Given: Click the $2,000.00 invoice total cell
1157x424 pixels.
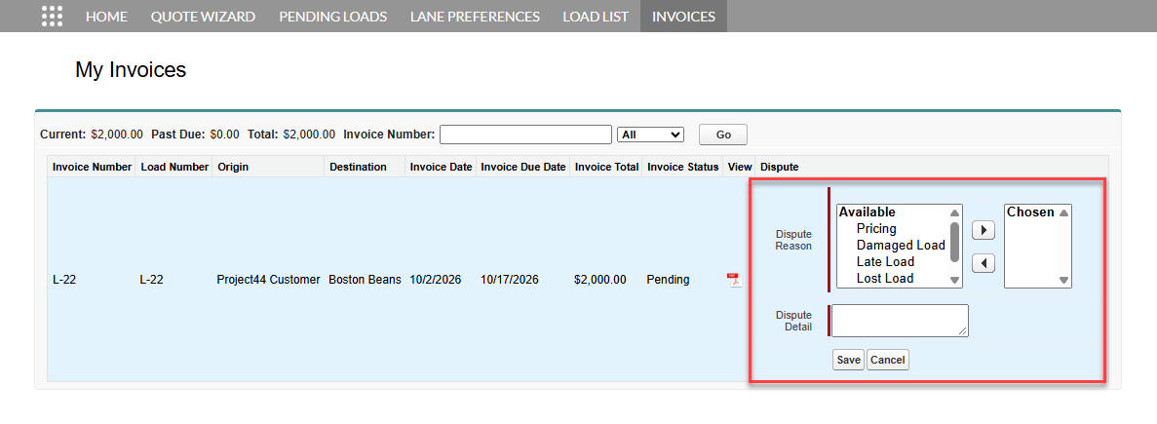Looking at the screenshot, I should coord(599,280).
